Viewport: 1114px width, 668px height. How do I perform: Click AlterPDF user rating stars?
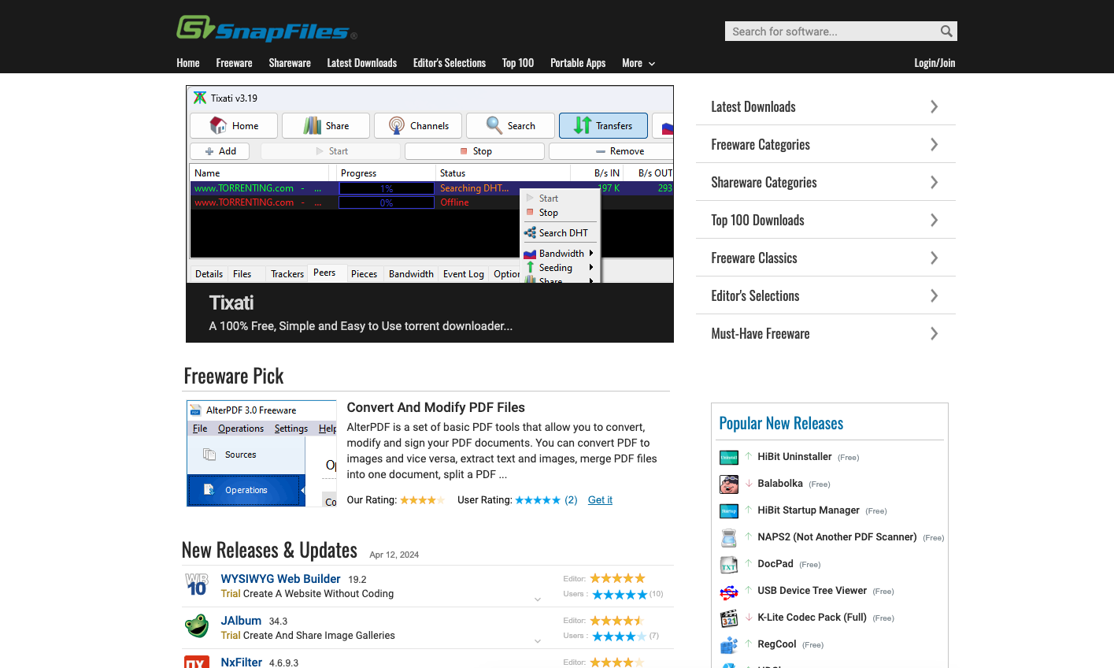point(538,500)
